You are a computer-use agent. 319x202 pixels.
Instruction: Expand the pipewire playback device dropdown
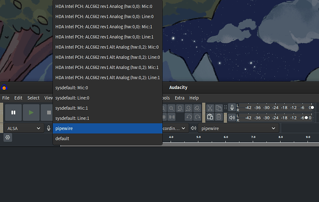click(x=239, y=128)
